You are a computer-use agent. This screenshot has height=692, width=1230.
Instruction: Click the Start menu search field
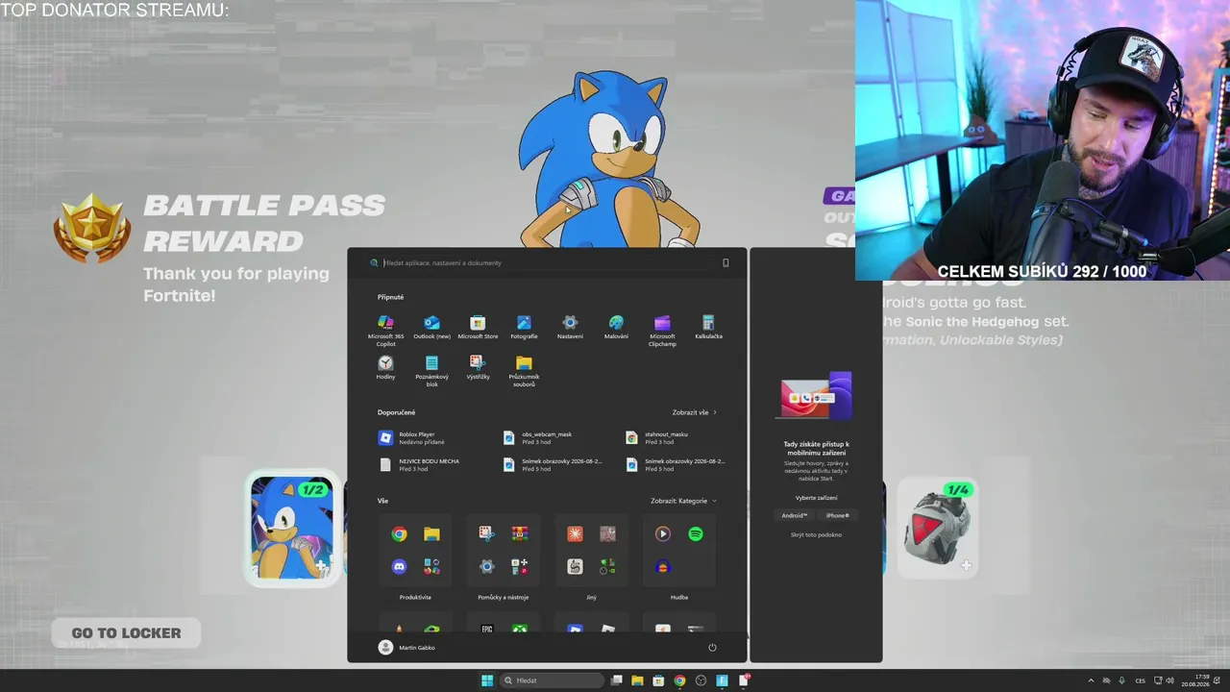548,262
